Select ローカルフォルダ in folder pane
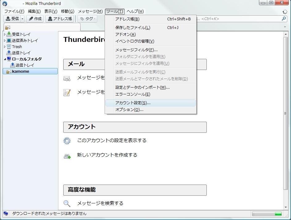Viewport: 291px width, 220px height. [27, 59]
